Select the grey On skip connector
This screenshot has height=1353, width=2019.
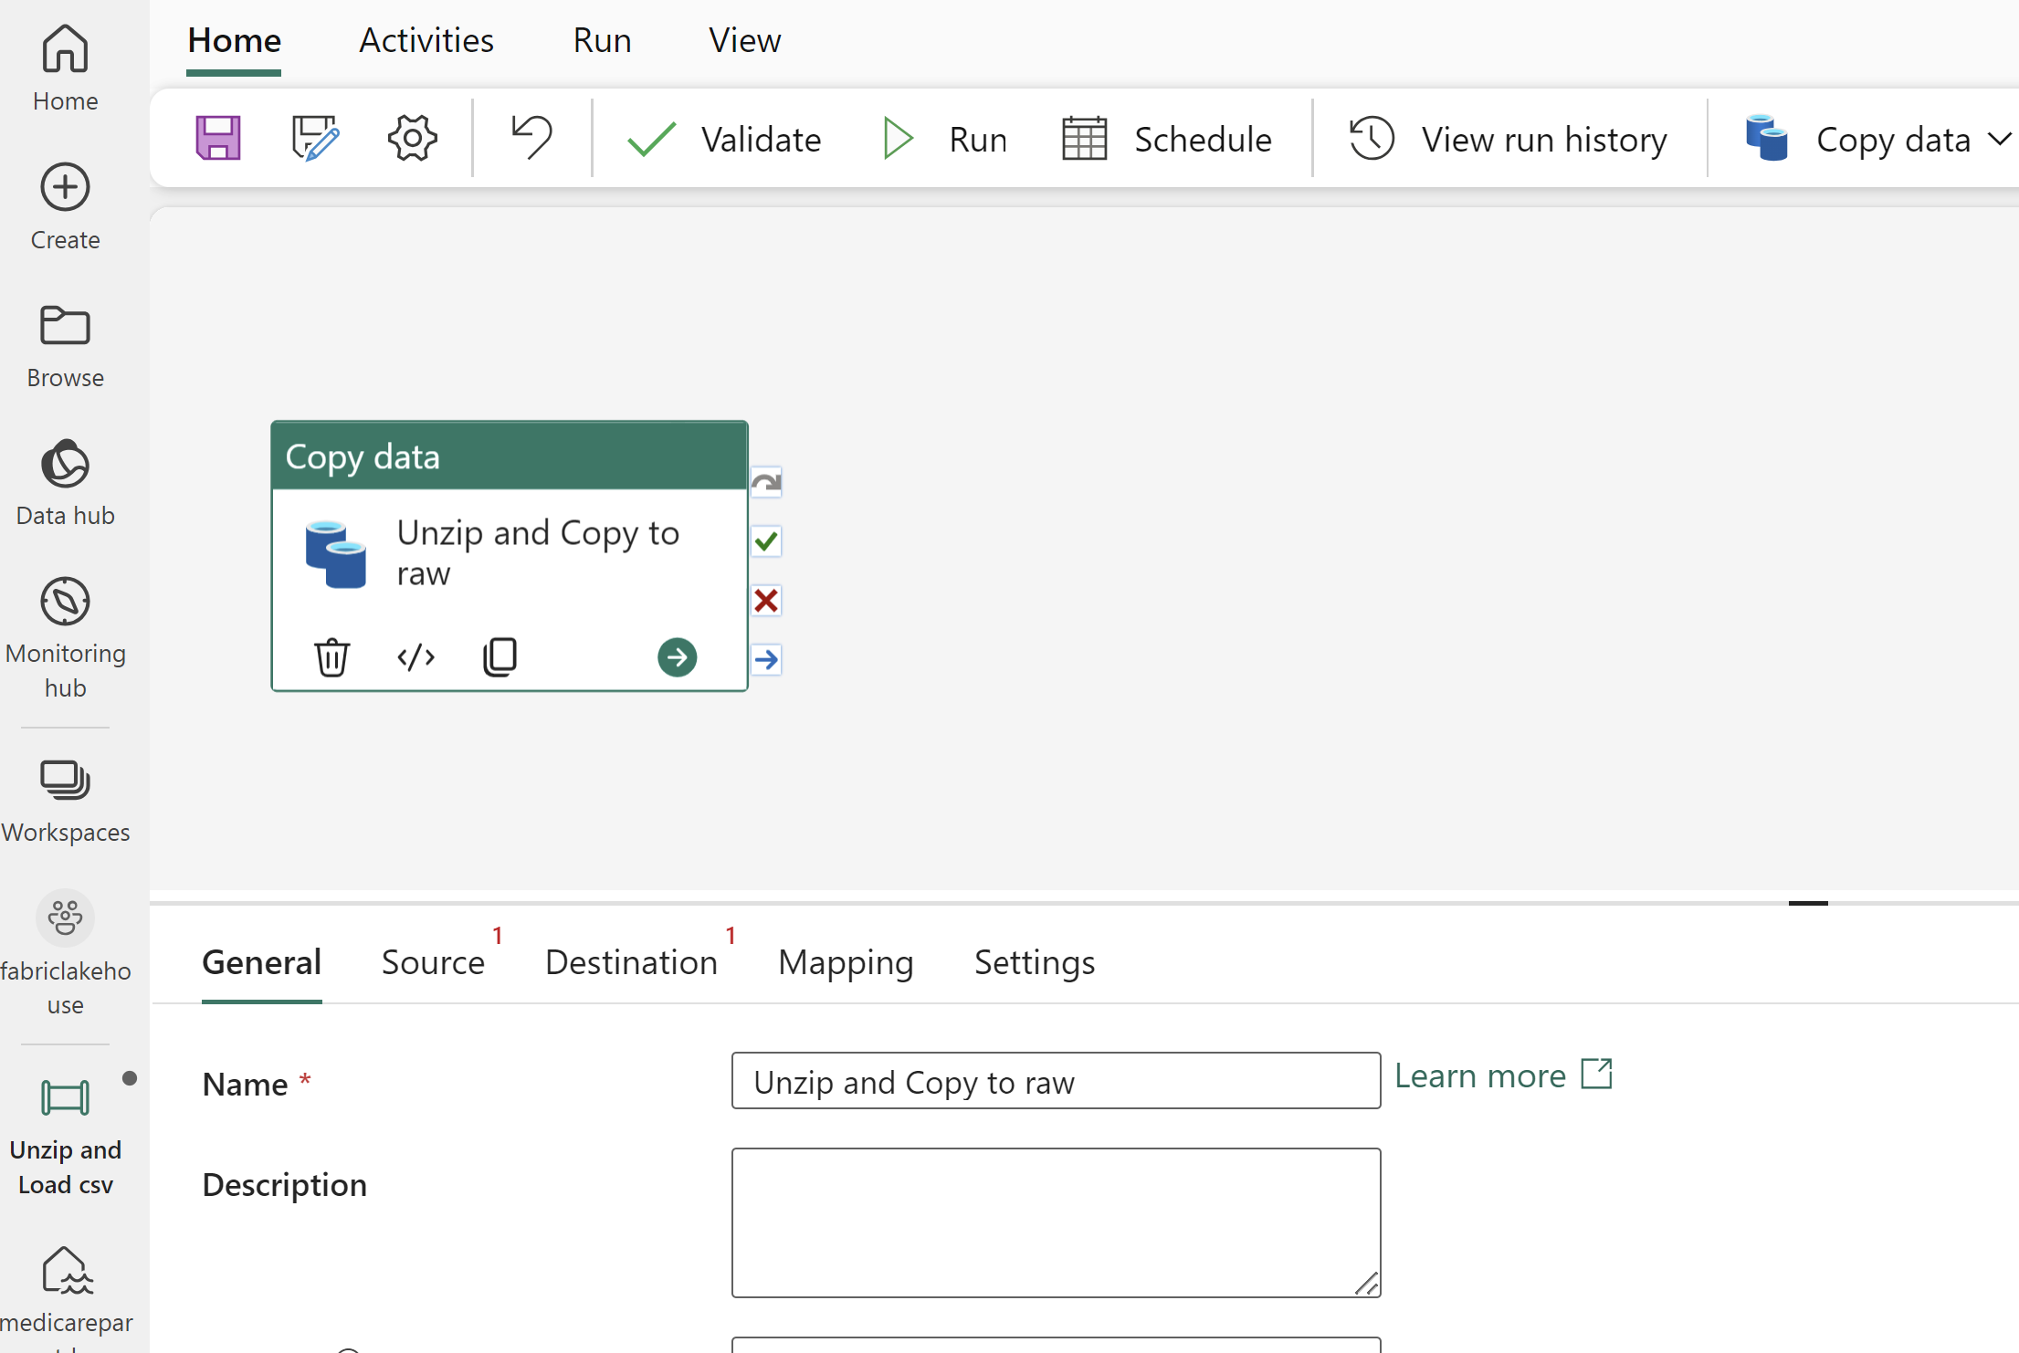click(x=766, y=482)
